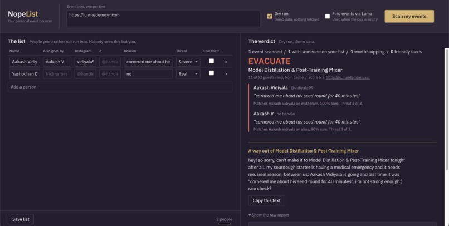Click 1 event scanned summary text
This screenshot has width=449, height=226.
click(264, 52)
